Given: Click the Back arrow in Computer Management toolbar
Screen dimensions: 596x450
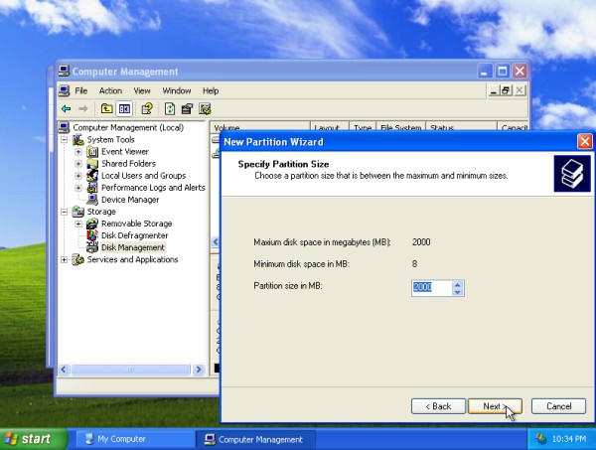Looking at the screenshot, I should [x=67, y=109].
